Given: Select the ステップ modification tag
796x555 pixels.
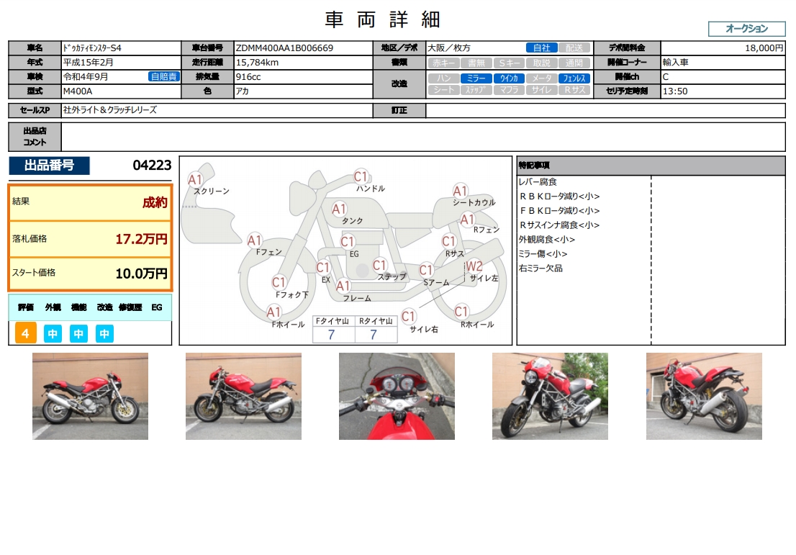Looking at the screenshot, I should [476, 90].
